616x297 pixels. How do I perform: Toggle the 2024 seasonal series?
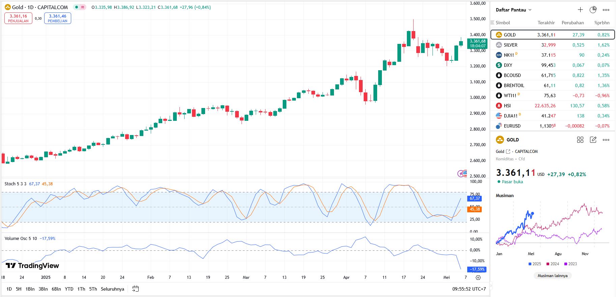553,264
